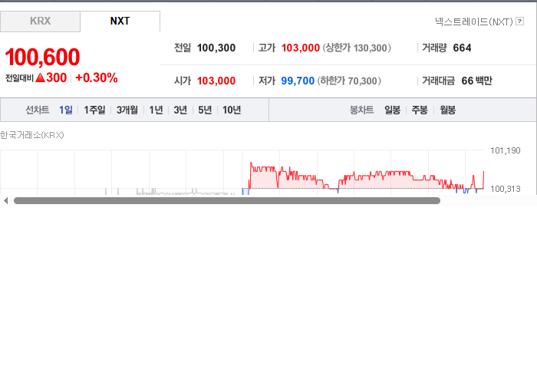Show the 일봉 daily candle chart

(393, 110)
